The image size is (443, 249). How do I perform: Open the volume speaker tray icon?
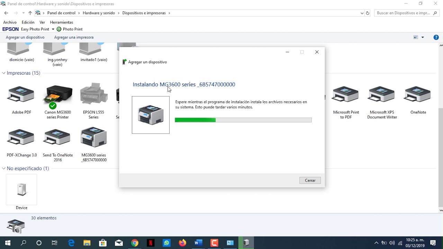tap(392, 243)
